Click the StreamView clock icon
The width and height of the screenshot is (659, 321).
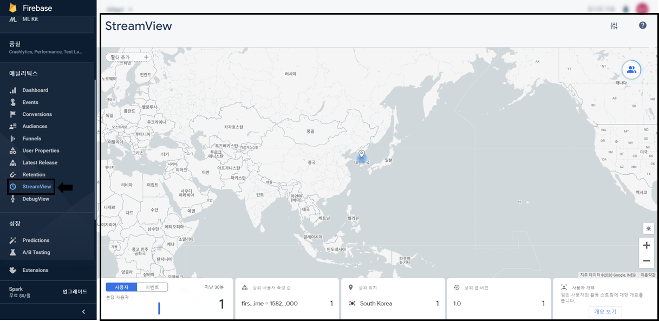click(x=13, y=187)
